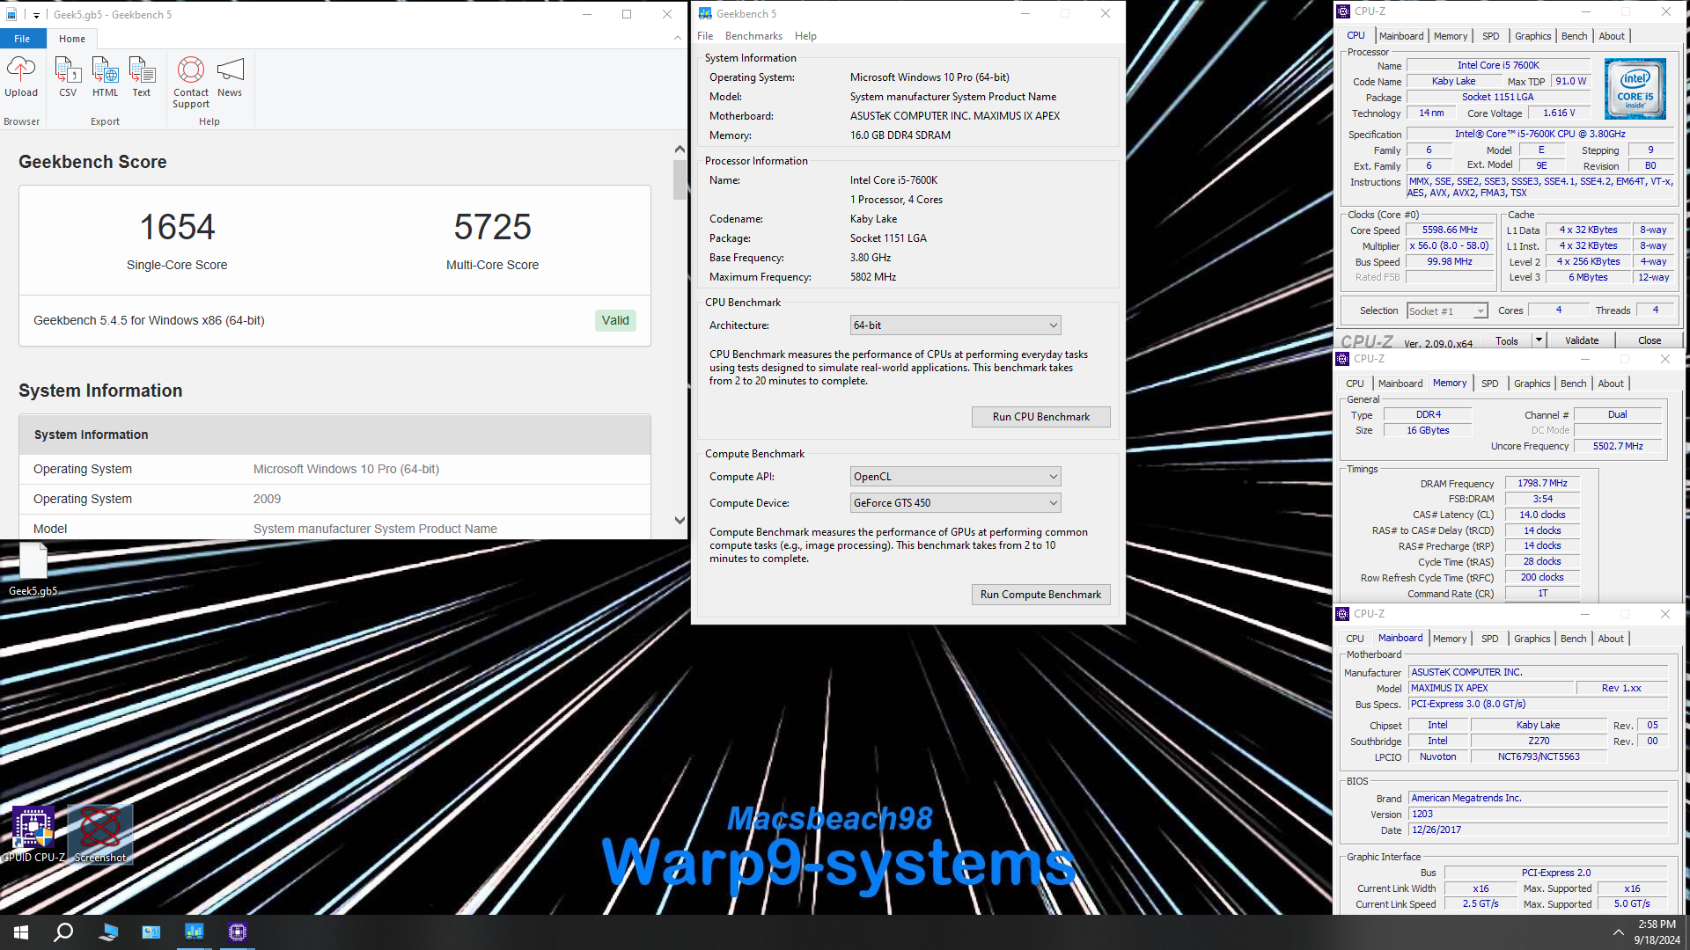
Task: Click the 5725 multi-core score
Action: pos(492,227)
